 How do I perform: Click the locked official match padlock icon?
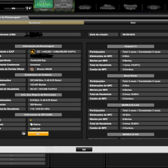click(x=63, y=4)
